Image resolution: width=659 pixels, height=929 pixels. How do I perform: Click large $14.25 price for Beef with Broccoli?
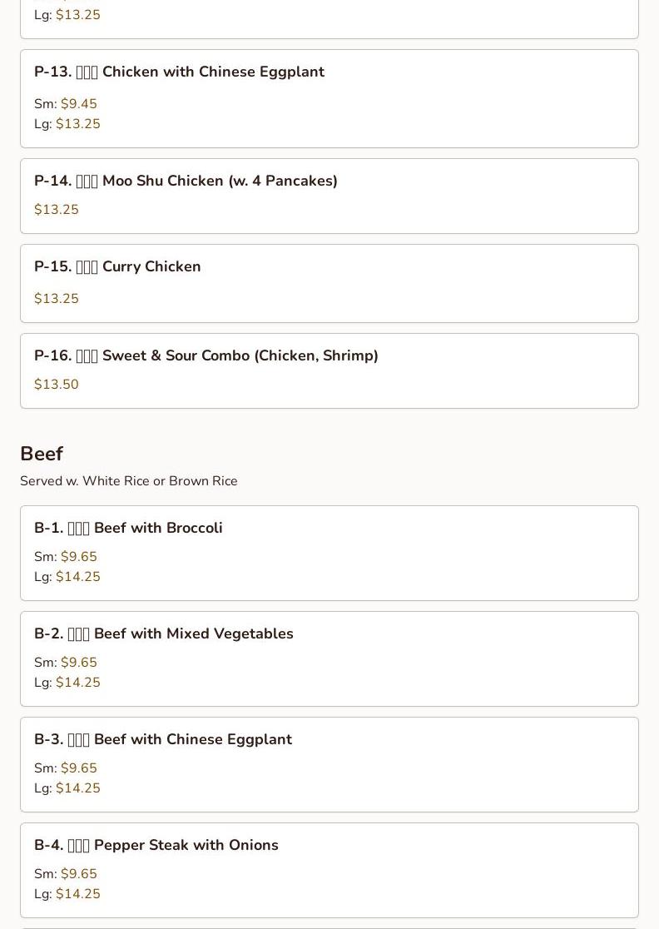tap(78, 577)
